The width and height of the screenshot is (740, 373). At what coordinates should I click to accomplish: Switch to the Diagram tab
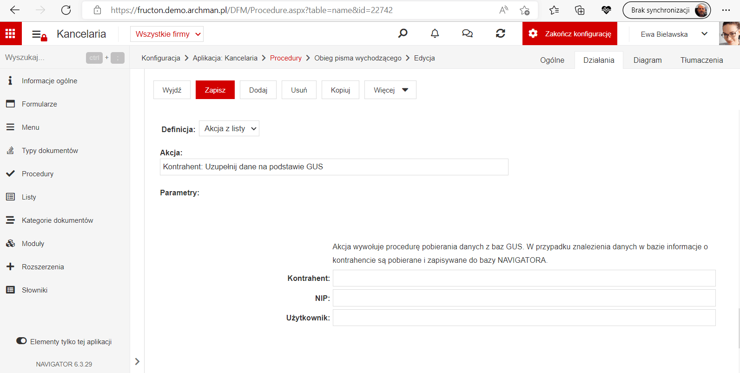(647, 60)
